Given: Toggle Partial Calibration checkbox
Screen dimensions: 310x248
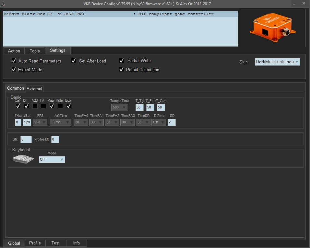Looking at the screenshot, I should (122, 69).
